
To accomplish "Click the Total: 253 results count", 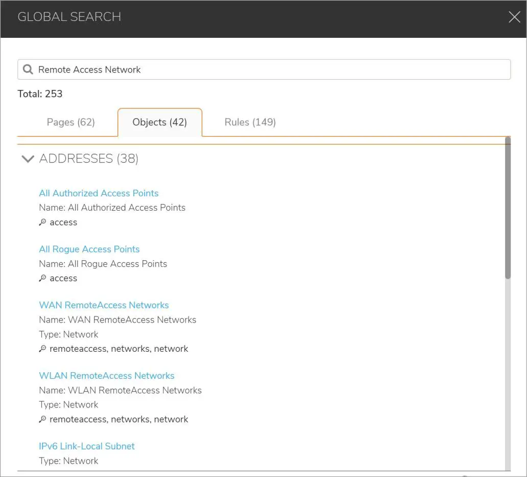I will tap(40, 94).
